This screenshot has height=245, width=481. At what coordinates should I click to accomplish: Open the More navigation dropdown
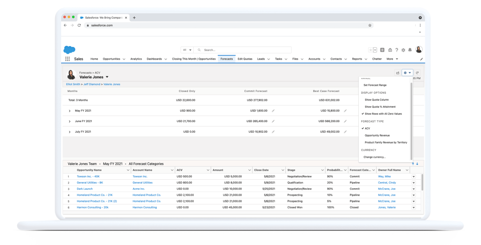[392, 59]
